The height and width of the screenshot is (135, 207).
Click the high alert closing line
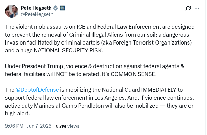click(18, 113)
